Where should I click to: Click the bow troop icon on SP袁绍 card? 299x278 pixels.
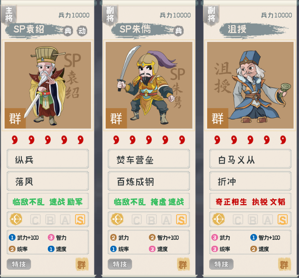16,219
